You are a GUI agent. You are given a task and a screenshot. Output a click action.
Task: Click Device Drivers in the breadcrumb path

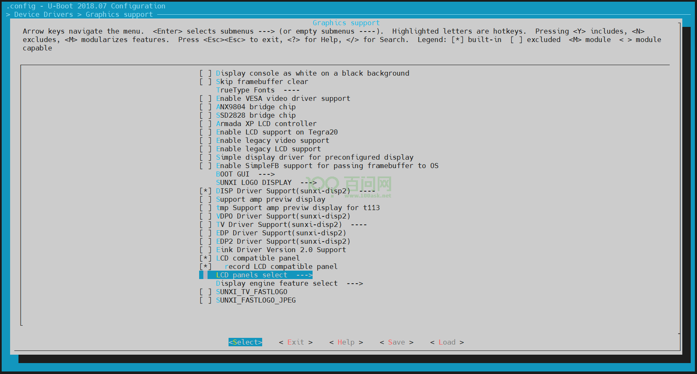click(x=43, y=14)
